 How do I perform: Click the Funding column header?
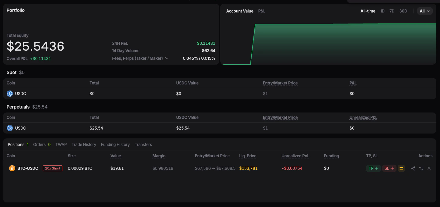331,156
